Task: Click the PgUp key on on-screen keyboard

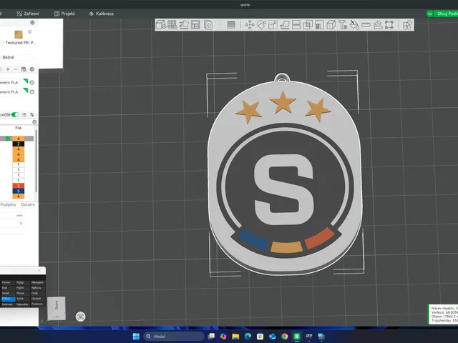Action: click(x=23, y=282)
